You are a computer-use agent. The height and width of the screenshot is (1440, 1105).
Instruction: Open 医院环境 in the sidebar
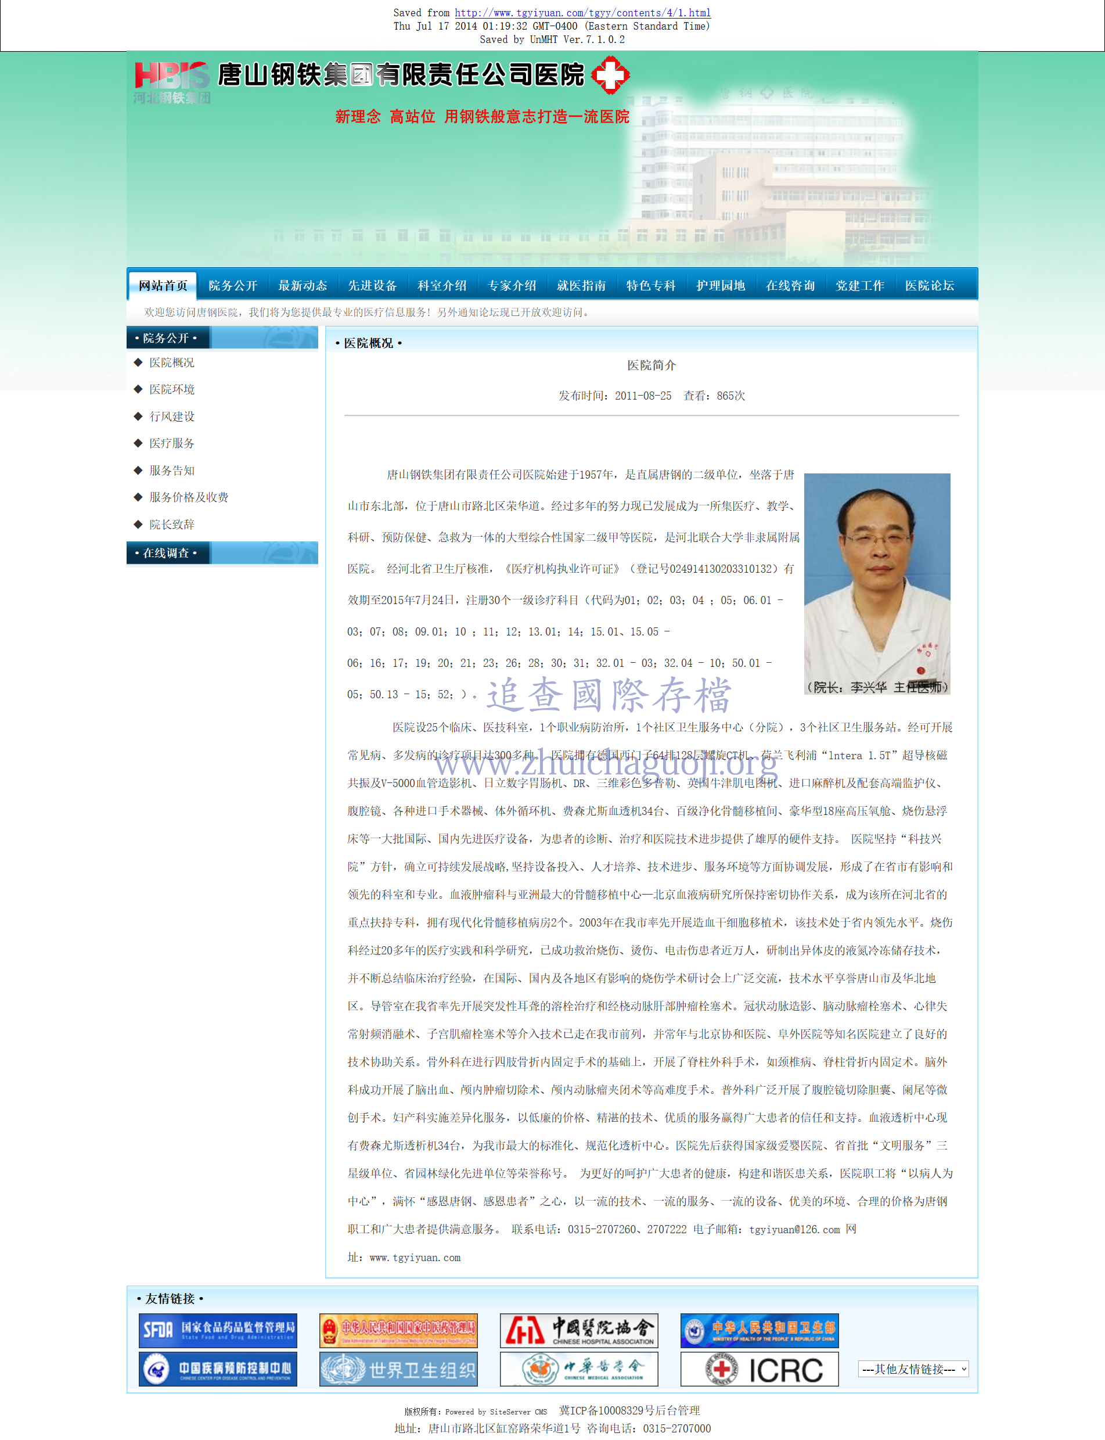tap(172, 389)
